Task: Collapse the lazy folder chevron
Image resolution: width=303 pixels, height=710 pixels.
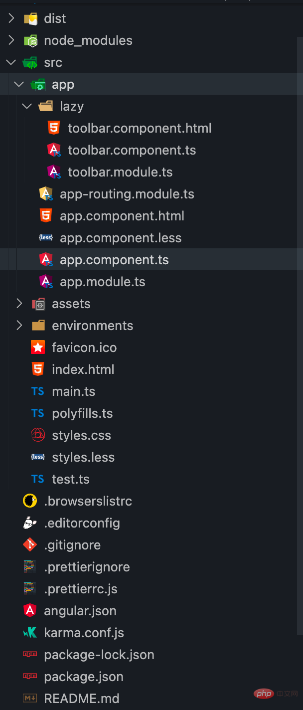Action: pyautogui.click(x=27, y=106)
